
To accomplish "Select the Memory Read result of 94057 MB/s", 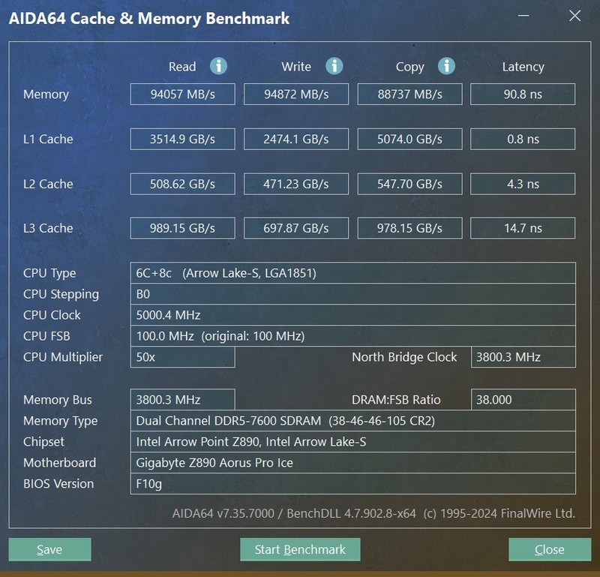I will (182, 94).
